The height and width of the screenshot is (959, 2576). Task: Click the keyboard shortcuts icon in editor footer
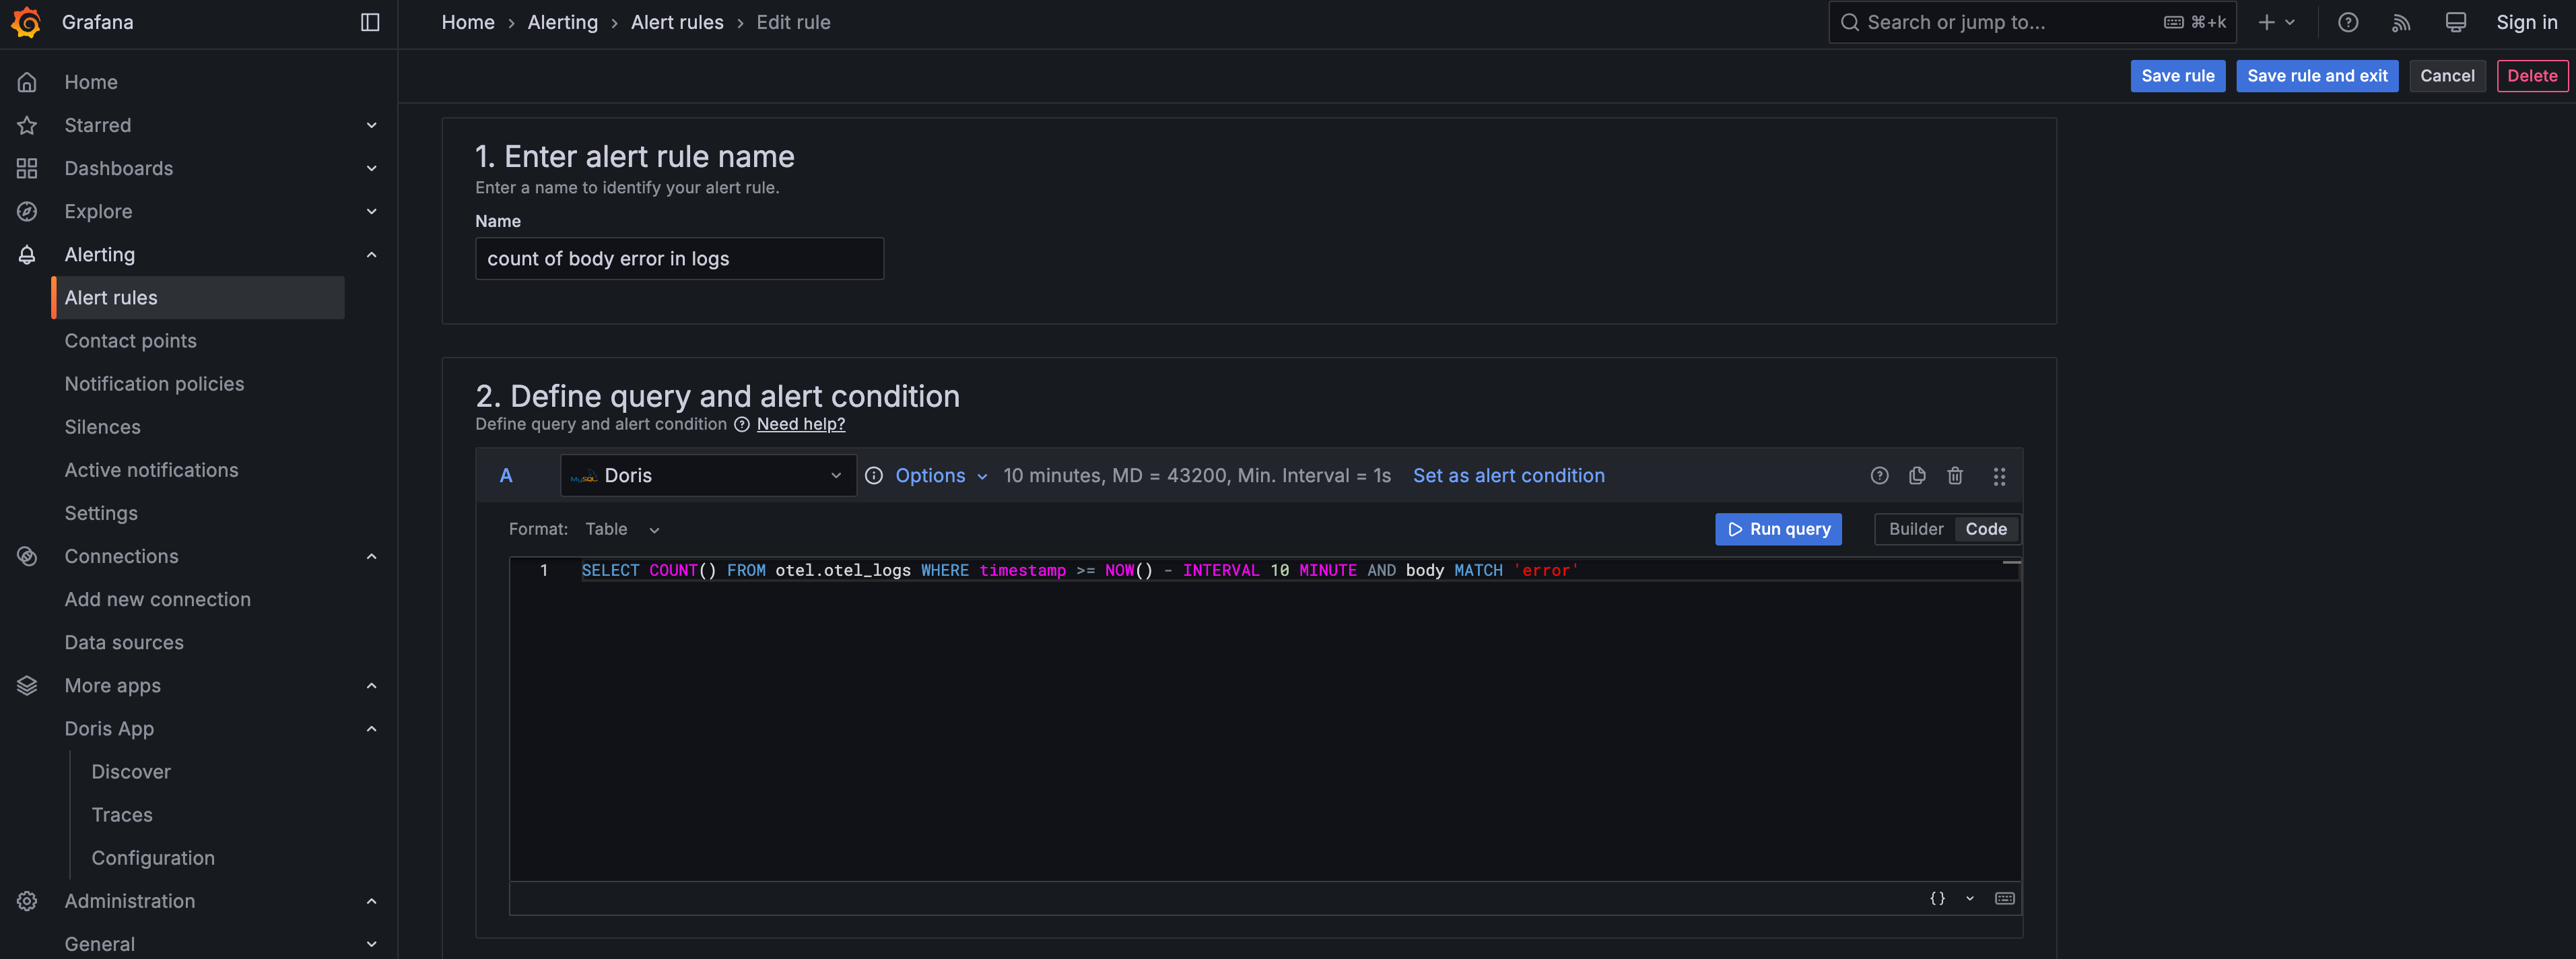click(2005, 898)
